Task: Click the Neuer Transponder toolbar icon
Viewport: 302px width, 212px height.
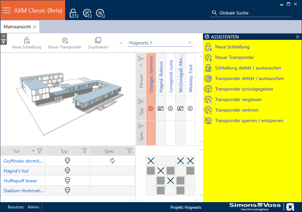Action: point(65,40)
